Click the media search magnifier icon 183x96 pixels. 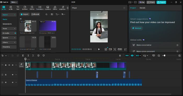(x=46, y=14)
